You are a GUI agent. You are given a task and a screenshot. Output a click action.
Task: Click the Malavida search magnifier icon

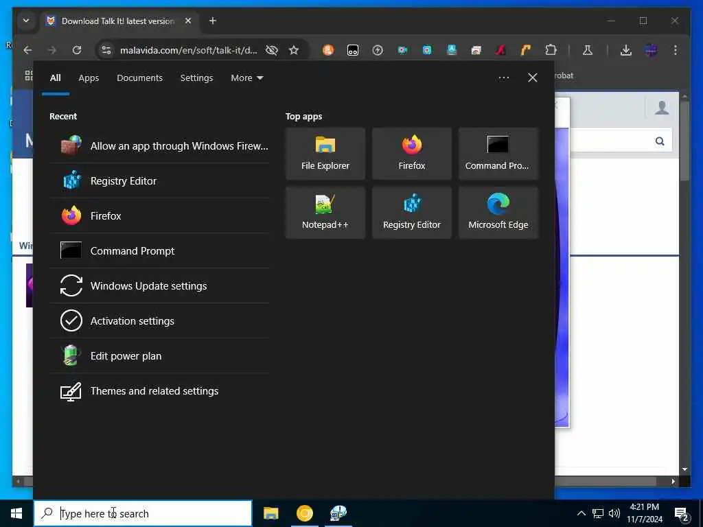(x=660, y=141)
